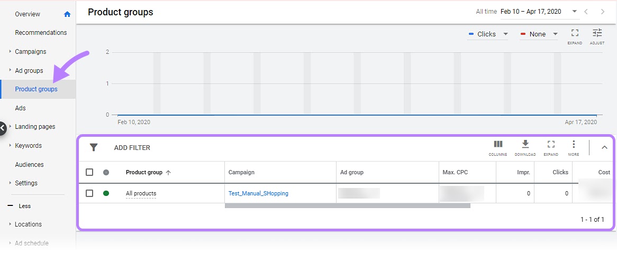Collapse the table panel with the chevron

coord(604,147)
